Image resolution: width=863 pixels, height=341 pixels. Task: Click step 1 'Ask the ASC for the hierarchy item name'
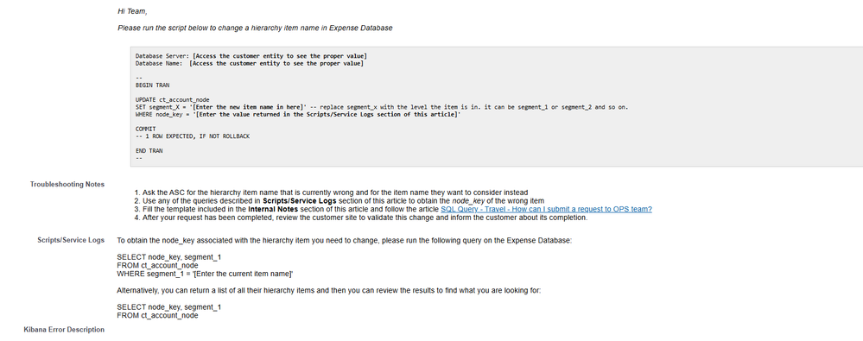(x=332, y=193)
